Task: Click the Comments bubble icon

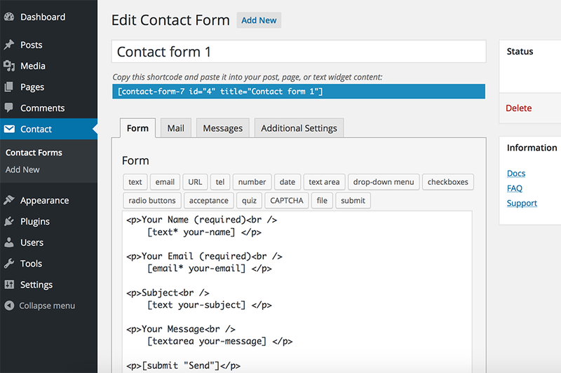Action: pyautogui.click(x=9, y=108)
